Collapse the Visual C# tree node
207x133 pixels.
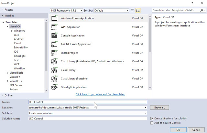pos(7,26)
